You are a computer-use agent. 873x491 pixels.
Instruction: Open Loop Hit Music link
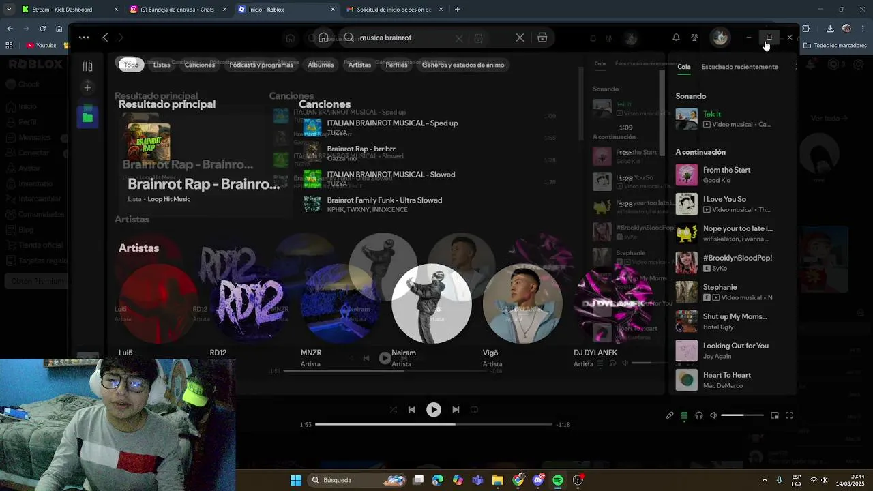click(169, 199)
